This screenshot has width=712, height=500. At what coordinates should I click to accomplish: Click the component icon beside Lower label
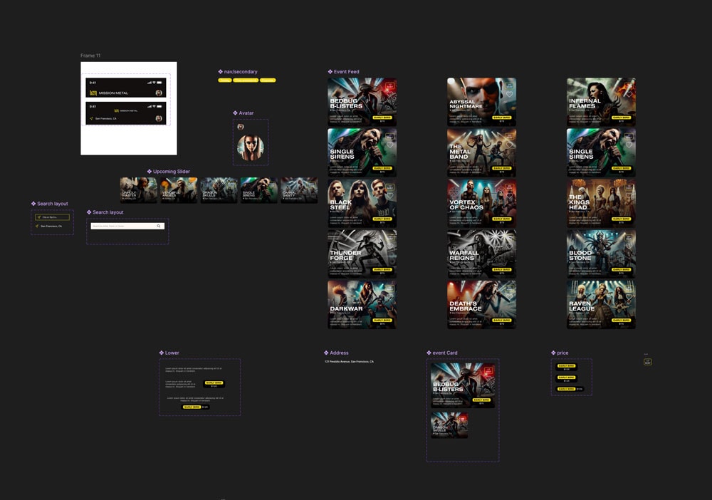coord(162,353)
